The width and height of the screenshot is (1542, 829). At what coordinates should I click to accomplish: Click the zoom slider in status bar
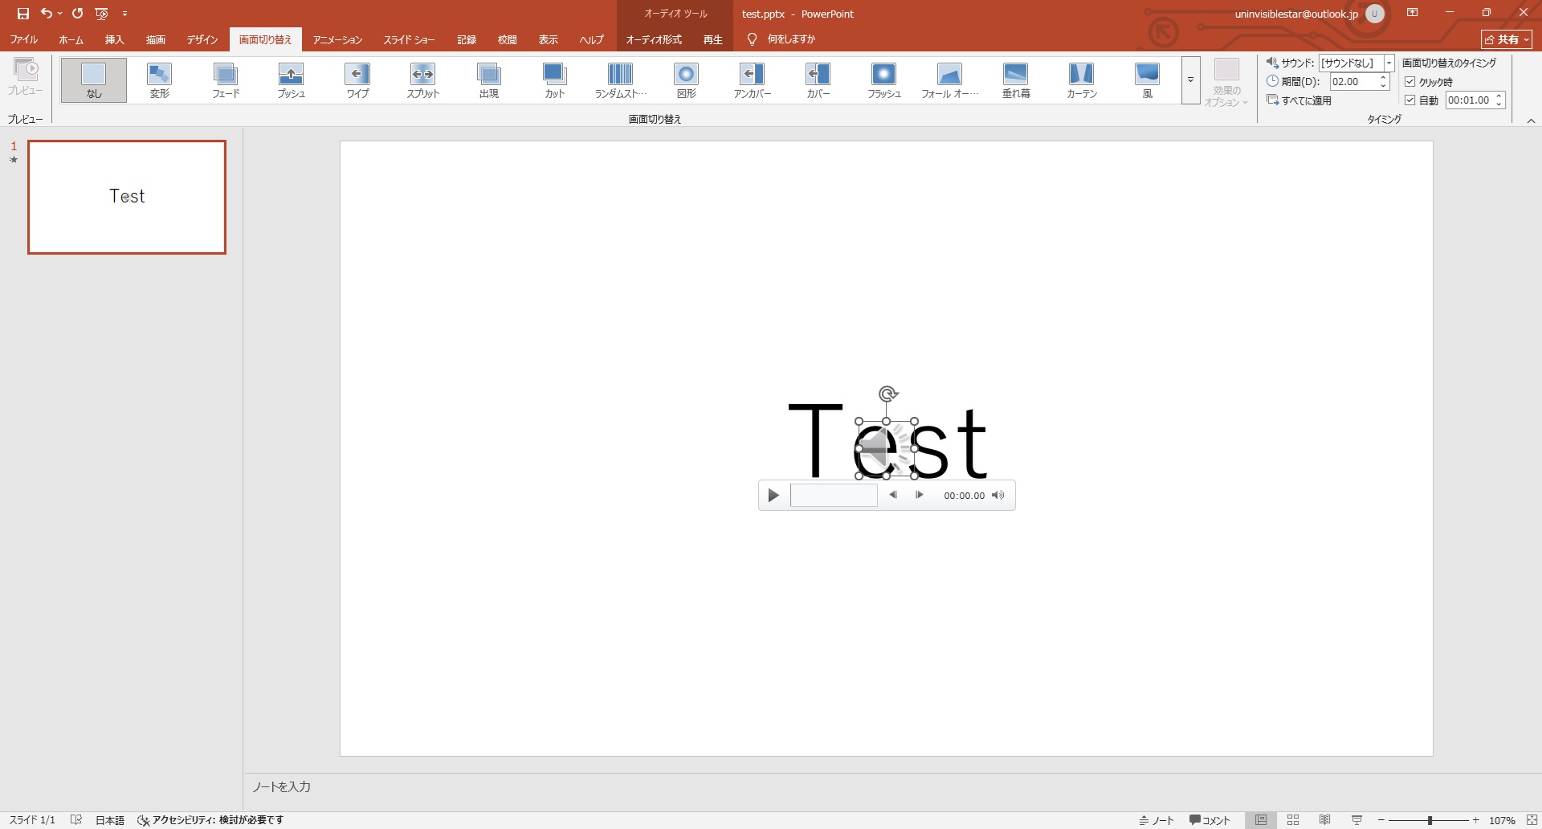point(1430,820)
